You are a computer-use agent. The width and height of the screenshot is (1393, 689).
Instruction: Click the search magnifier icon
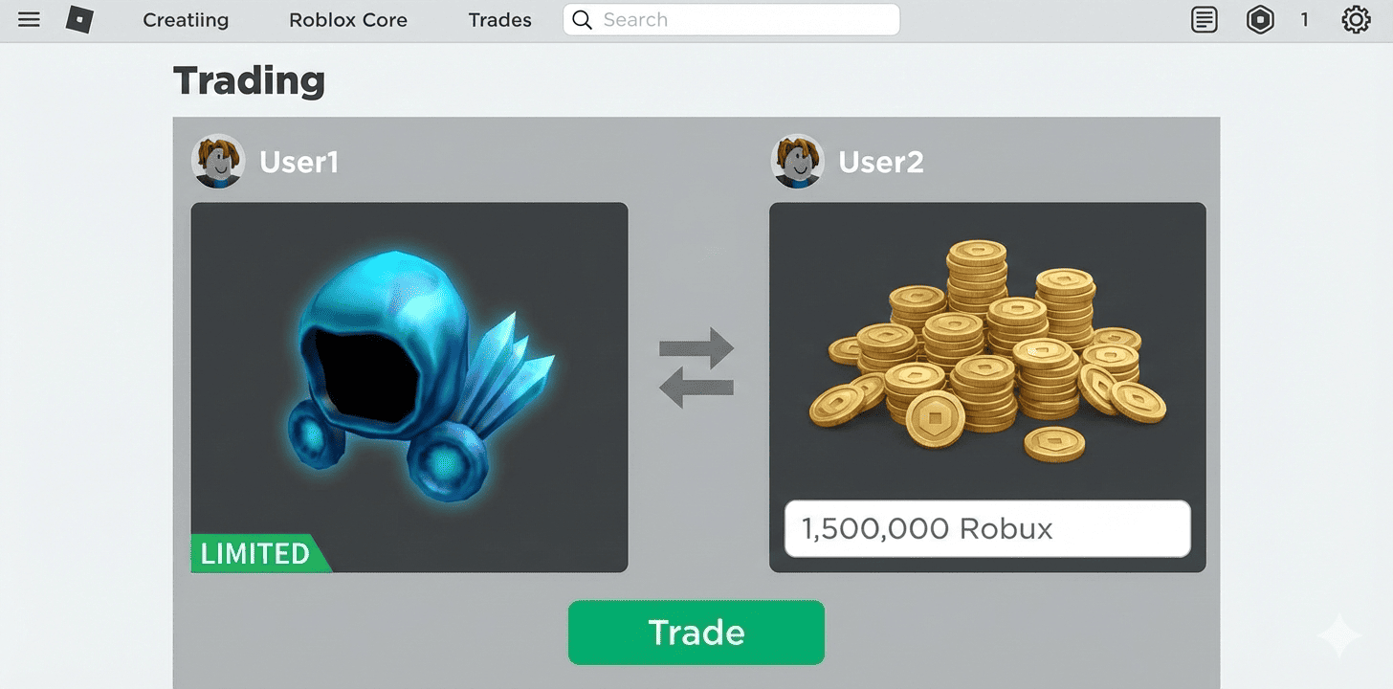582,20
